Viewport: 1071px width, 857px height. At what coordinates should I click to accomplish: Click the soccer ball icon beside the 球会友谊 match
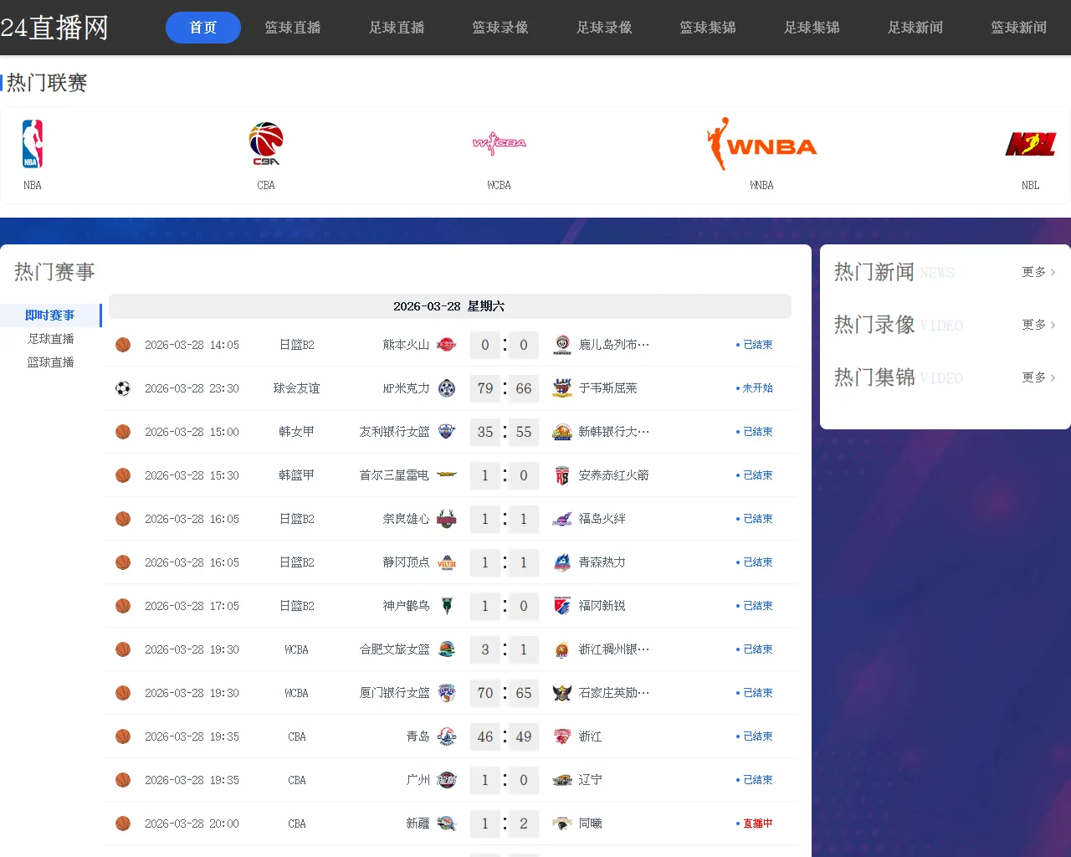pyautogui.click(x=122, y=387)
